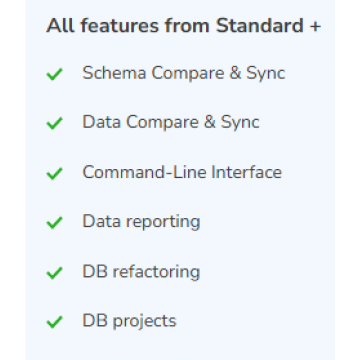Select the Data Compare & Sync feature text
The width and height of the screenshot is (360, 360).
pos(171,122)
